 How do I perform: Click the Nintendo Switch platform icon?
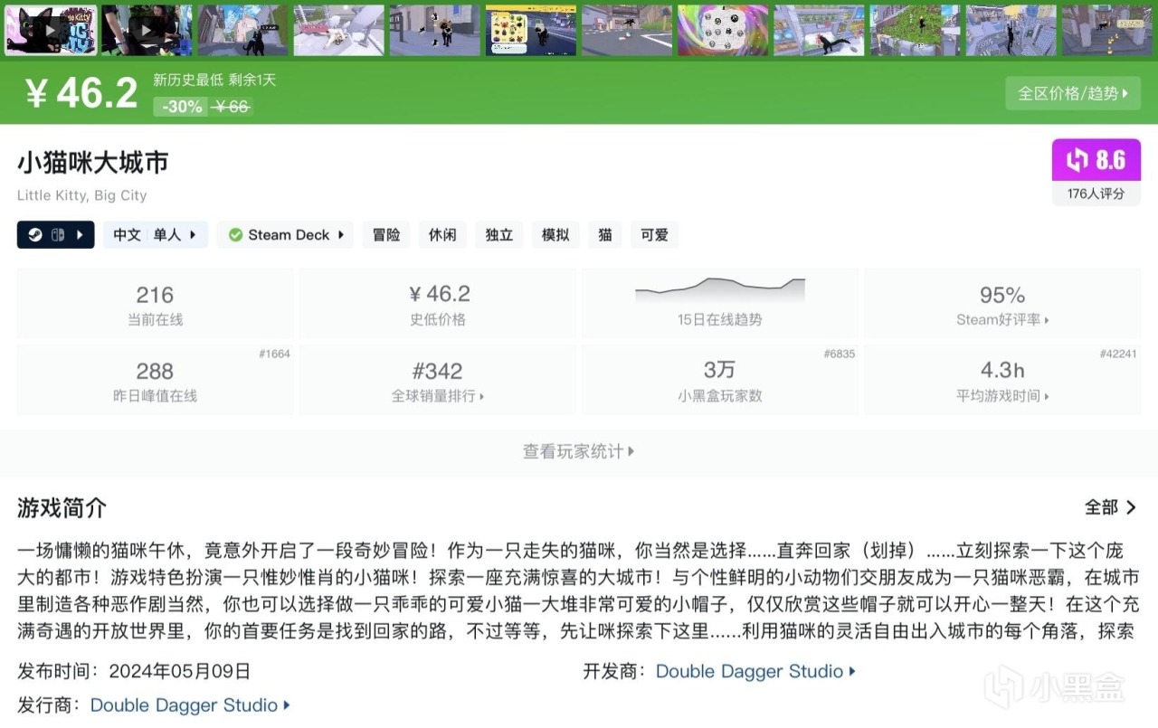tap(57, 235)
